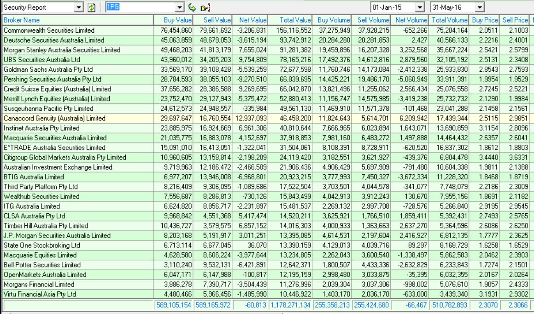Expand the 1PG security code dropdown arrow

(180, 7)
